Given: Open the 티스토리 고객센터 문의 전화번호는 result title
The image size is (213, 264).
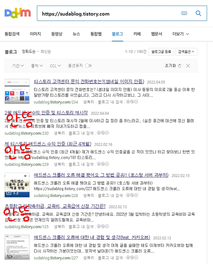Looking at the screenshot, I should pos(89,81).
